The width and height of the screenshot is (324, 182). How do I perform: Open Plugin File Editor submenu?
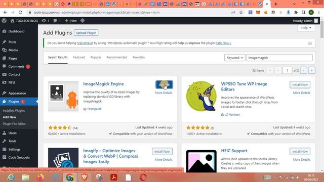click(14, 124)
